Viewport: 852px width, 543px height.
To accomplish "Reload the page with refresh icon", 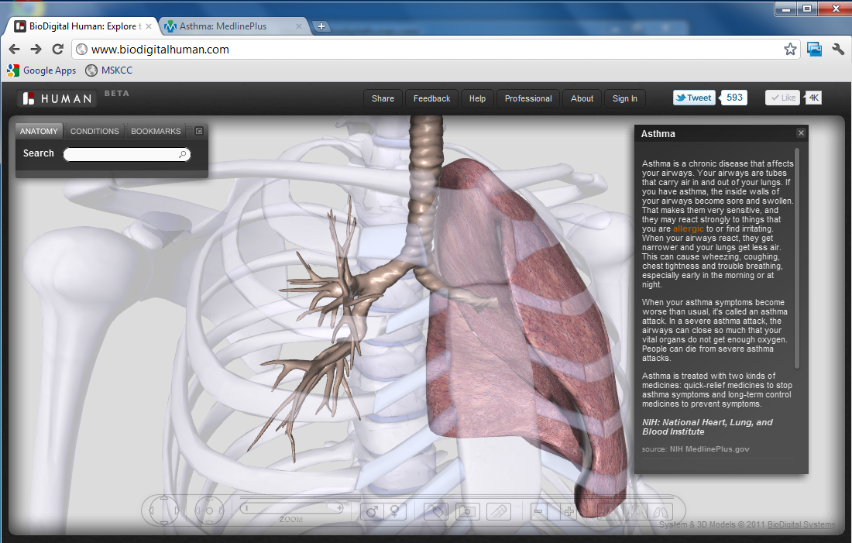I will point(57,50).
